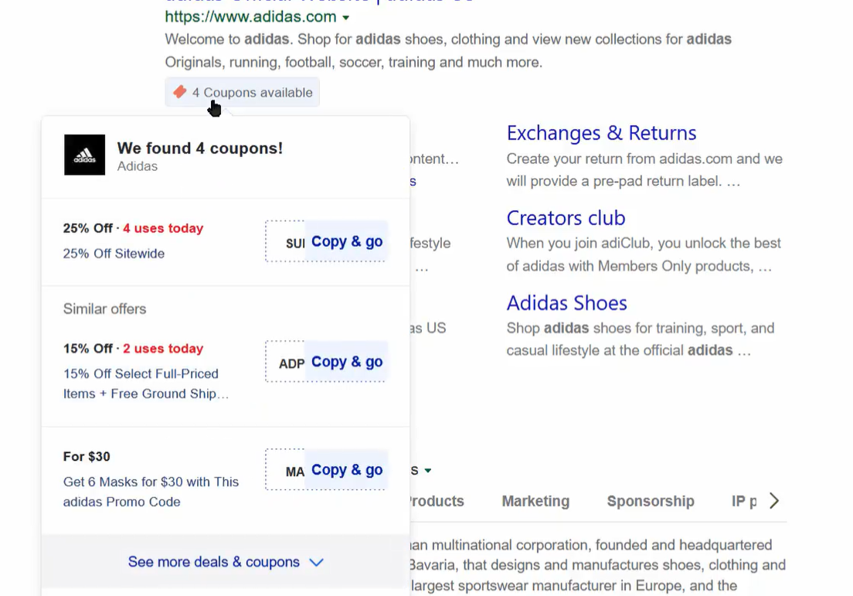
Task: Open the 'Adidas Shoes' sitelink
Action: [x=566, y=302]
